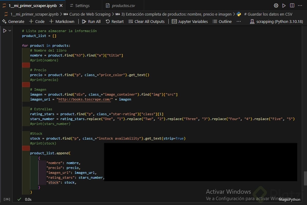This screenshot has width=307, height=205.
Task: Click the run triangle icon in title bar
Action: pos(284,5)
